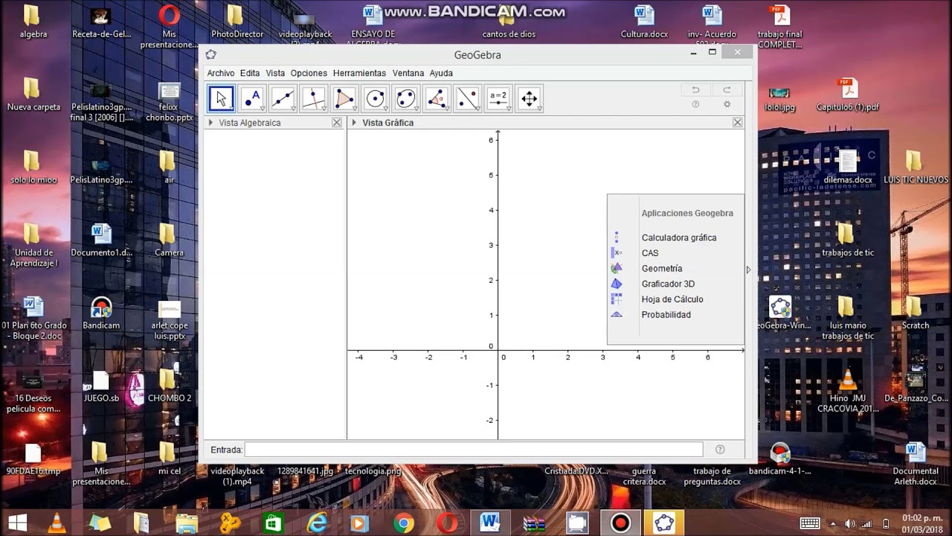952x536 pixels.
Task: Close the Vista Gráfica panel
Action: coord(738,123)
